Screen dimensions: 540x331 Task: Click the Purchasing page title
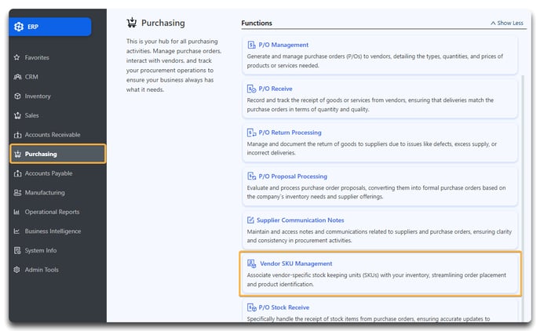pos(163,23)
